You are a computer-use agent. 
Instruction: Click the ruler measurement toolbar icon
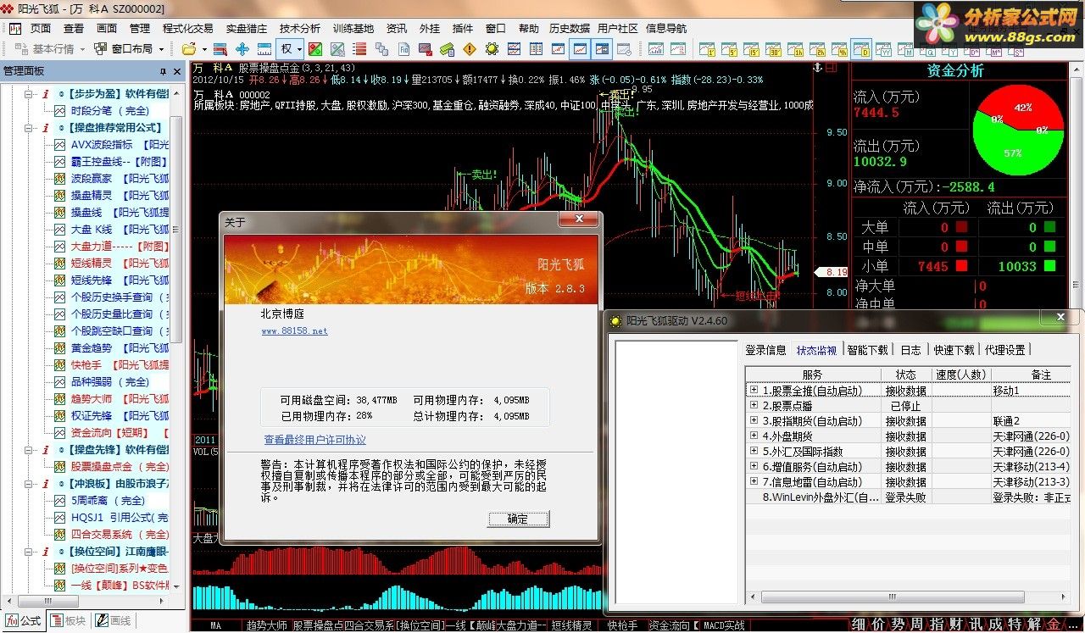264,49
